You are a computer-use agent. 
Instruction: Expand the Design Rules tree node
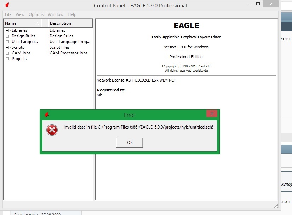(7, 36)
